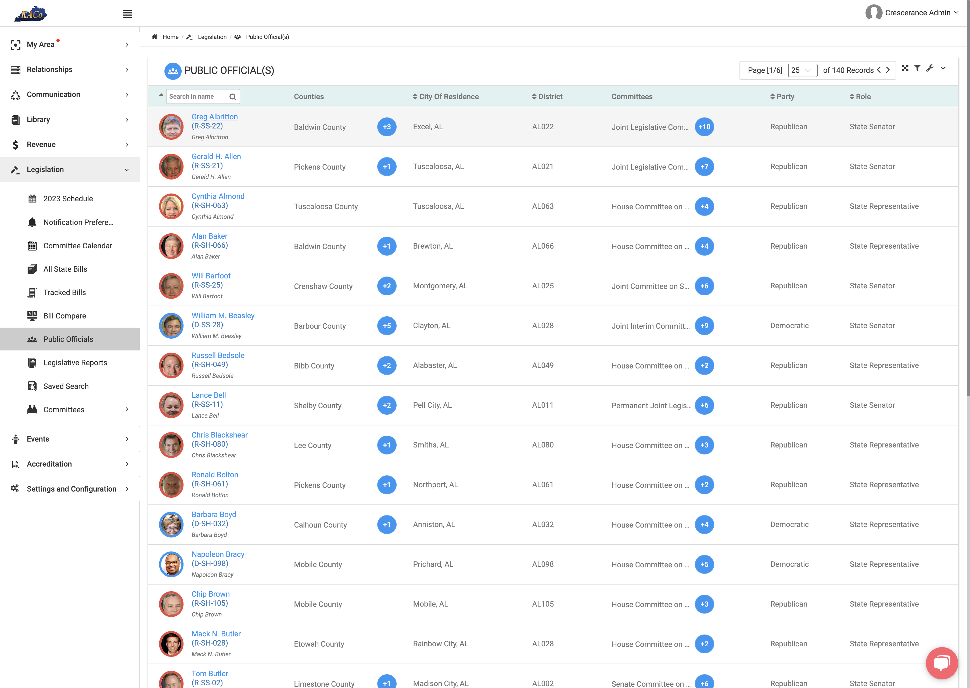This screenshot has height=688, width=970.
Task: Open Crescerance Admin user menu
Action: [911, 13]
